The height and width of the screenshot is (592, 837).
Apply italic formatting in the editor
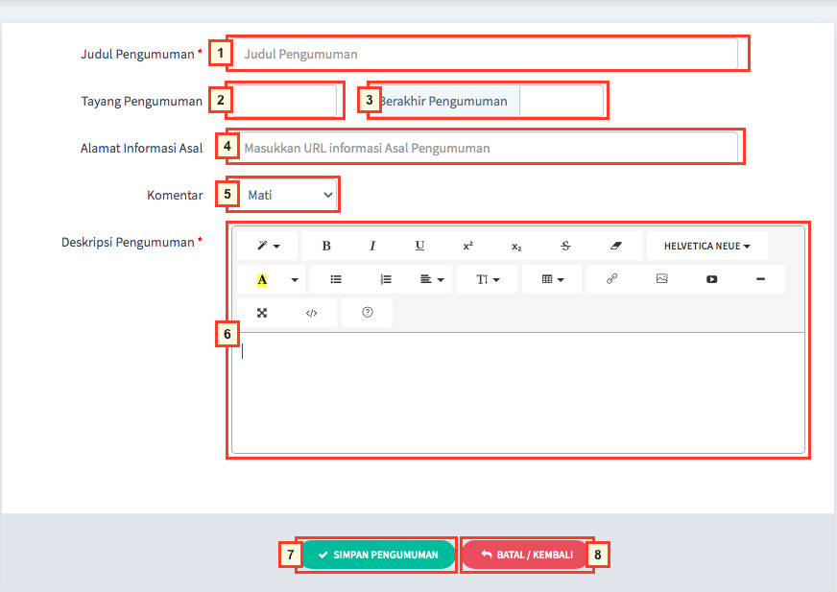(x=372, y=246)
